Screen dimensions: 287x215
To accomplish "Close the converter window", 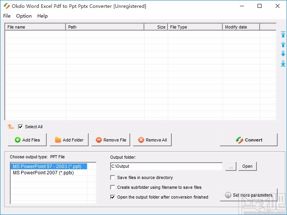I will [x=278, y=6].
